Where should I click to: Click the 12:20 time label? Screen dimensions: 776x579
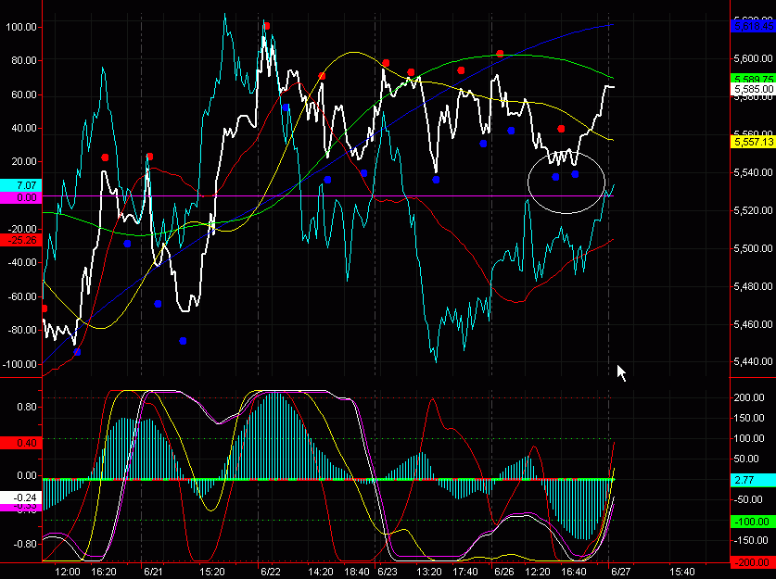[x=537, y=573]
